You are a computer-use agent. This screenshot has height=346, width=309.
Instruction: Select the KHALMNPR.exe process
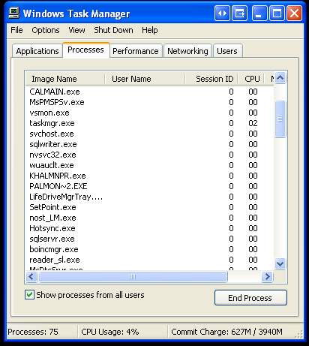[149, 176]
